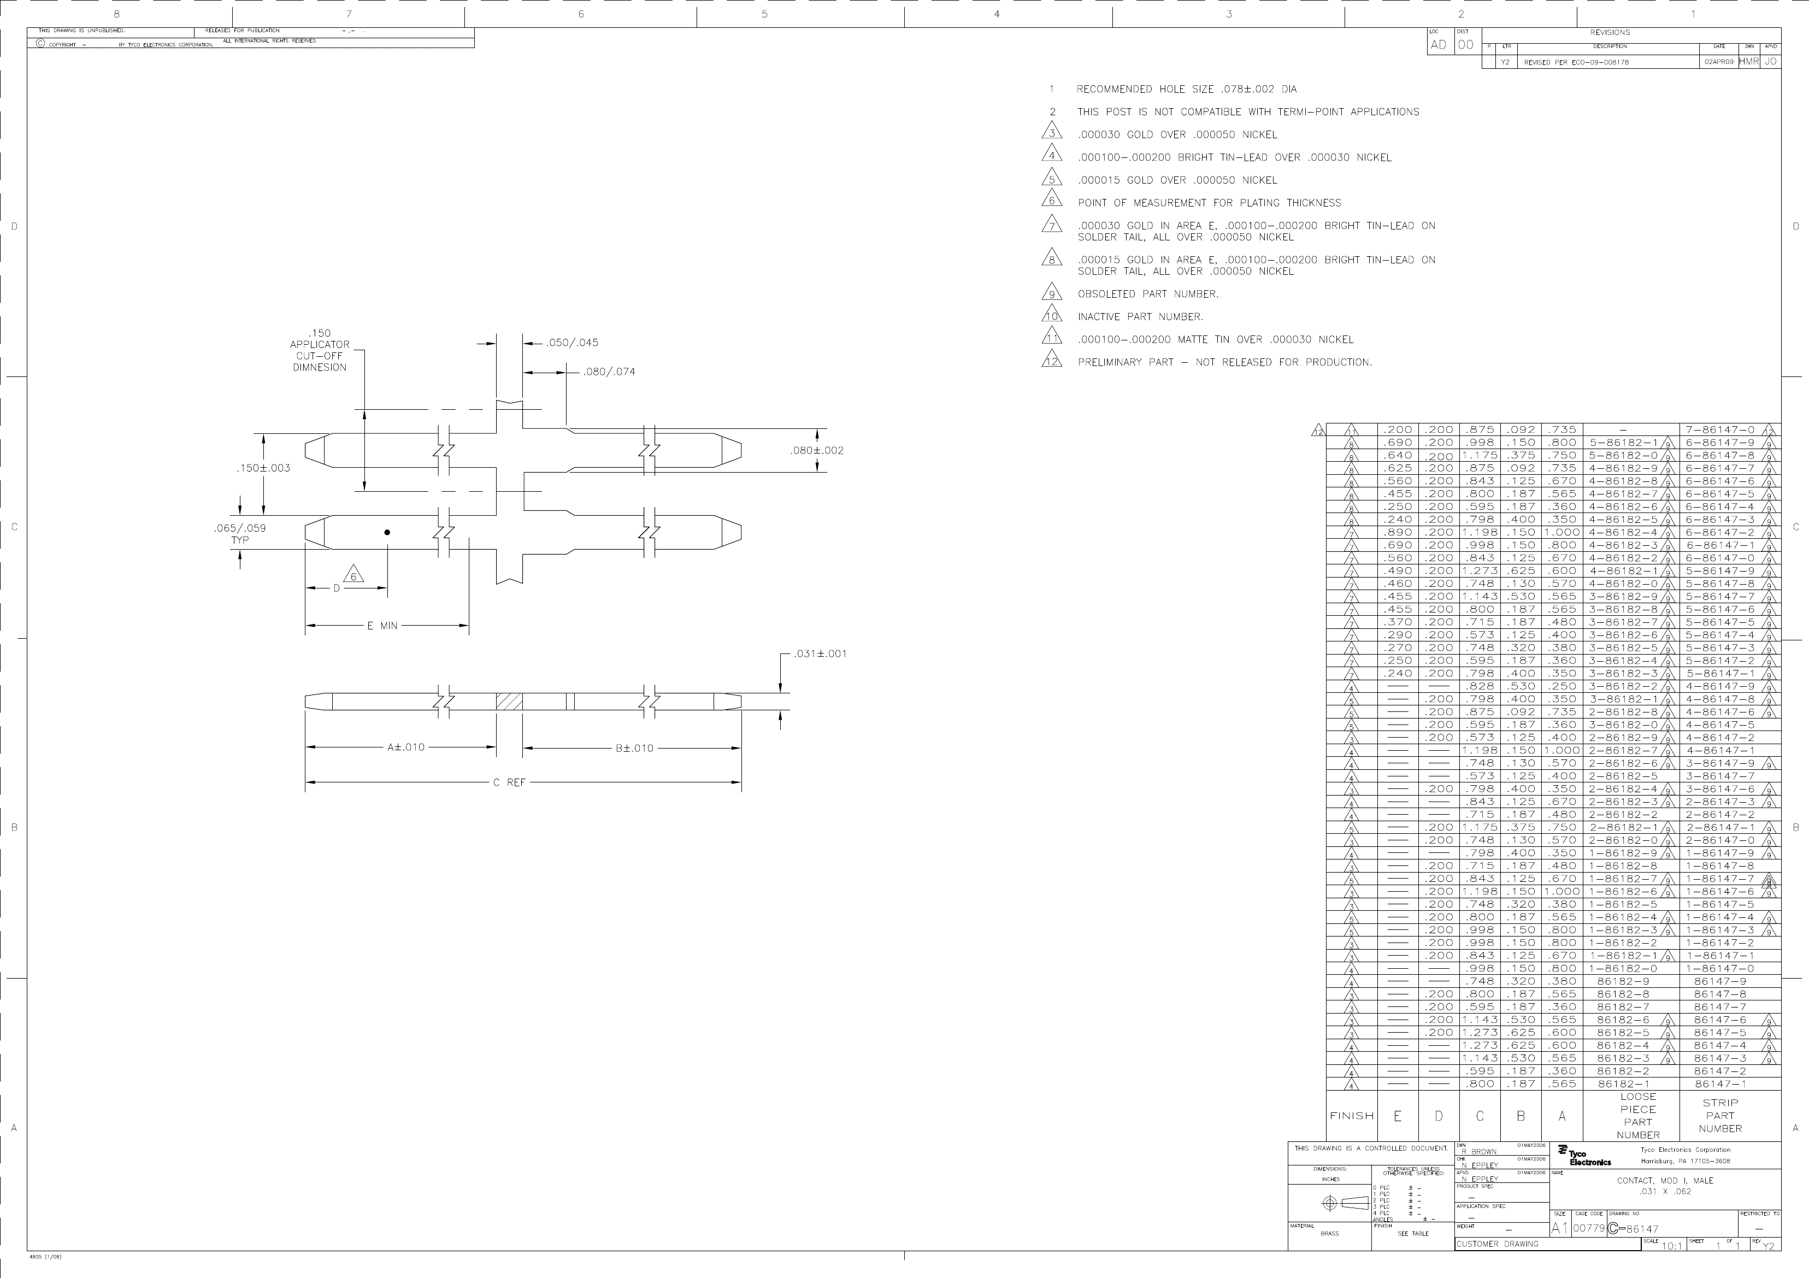
Task: Select the note PRELIMINARY PART – NOT RELEASED FOR PRODUCTION
Action: 1224,362
